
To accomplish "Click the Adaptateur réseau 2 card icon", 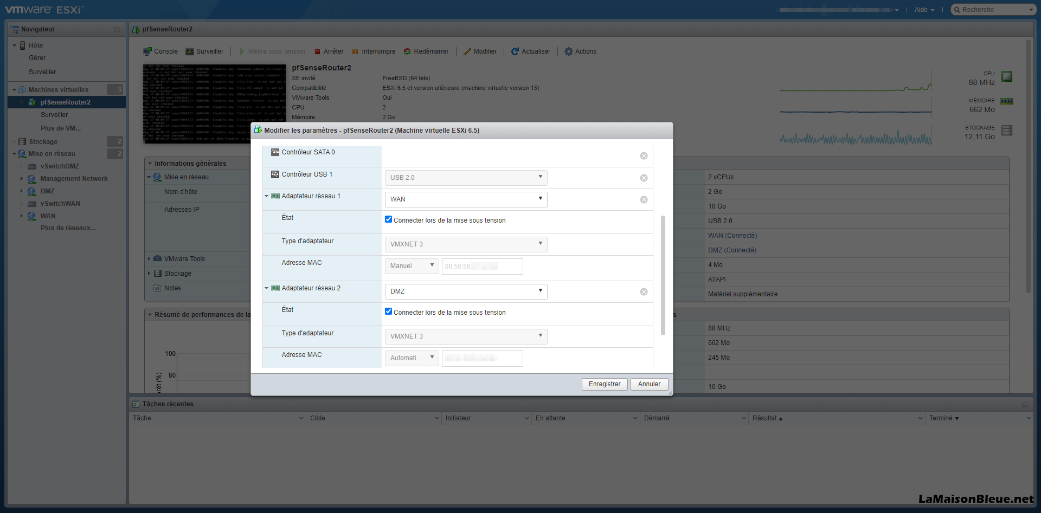I will click(275, 288).
